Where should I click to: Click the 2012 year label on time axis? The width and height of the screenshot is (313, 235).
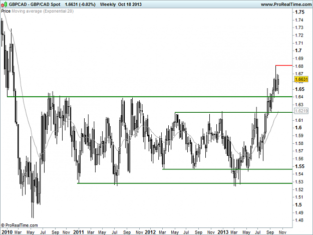point(150,232)
